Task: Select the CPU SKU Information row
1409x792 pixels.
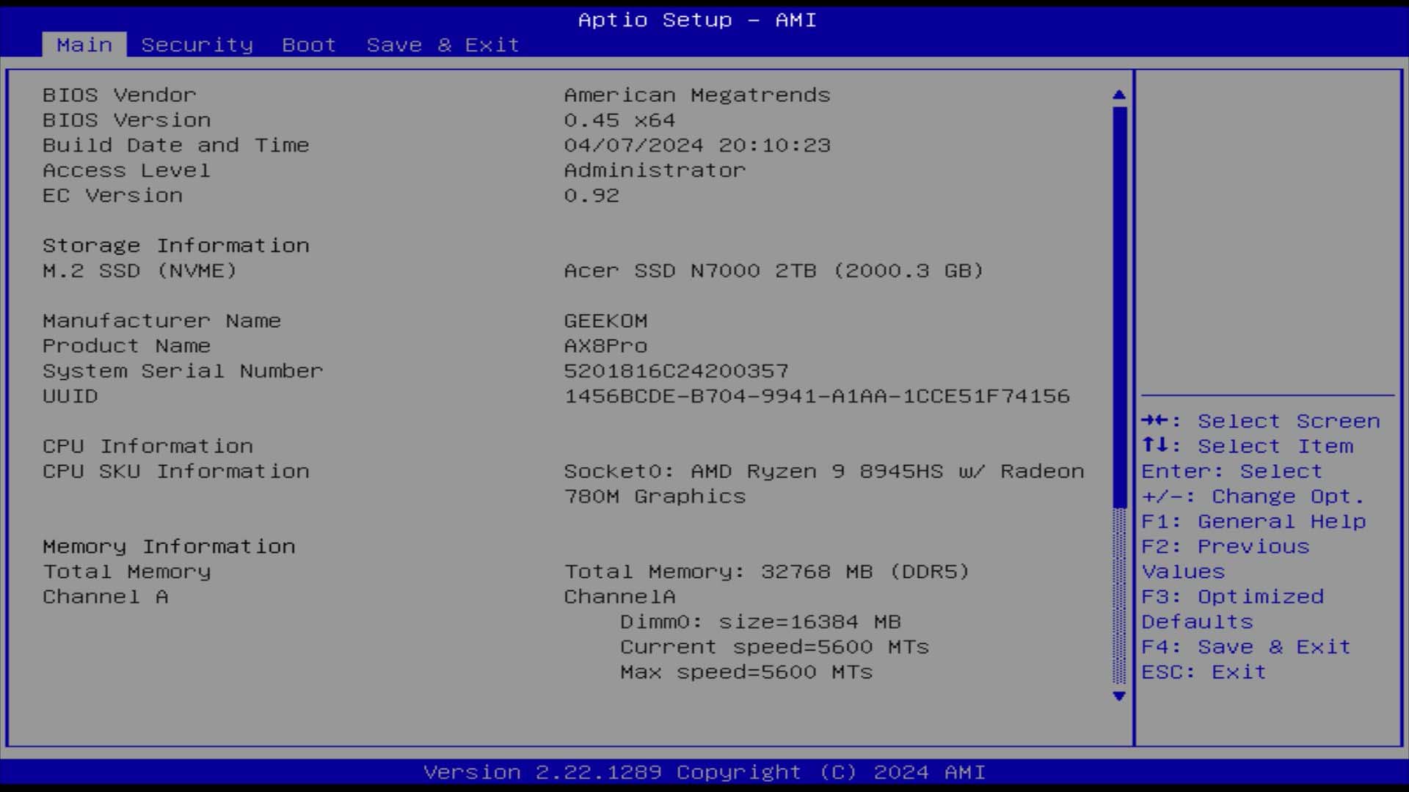Action: (x=176, y=472)
